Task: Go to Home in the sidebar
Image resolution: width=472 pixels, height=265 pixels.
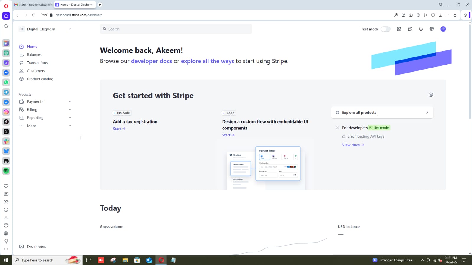Action: click(32, 47)
